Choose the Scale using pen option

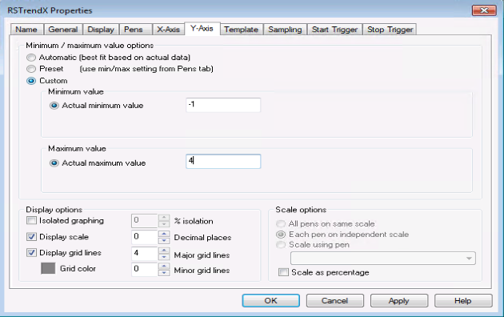281,245
